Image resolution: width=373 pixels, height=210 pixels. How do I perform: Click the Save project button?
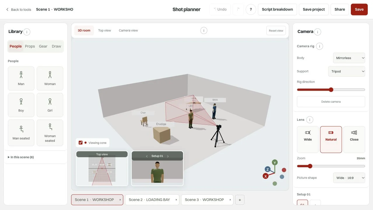coord(314,9)
